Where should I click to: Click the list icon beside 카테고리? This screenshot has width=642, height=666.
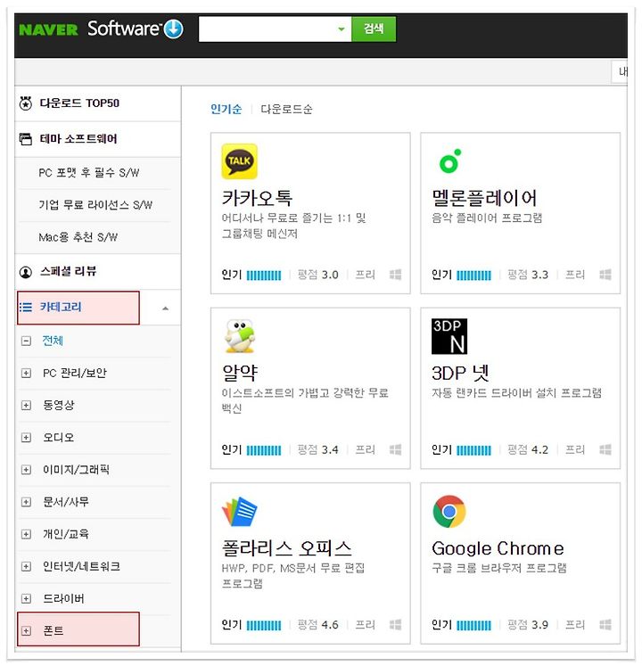(26, 307)
